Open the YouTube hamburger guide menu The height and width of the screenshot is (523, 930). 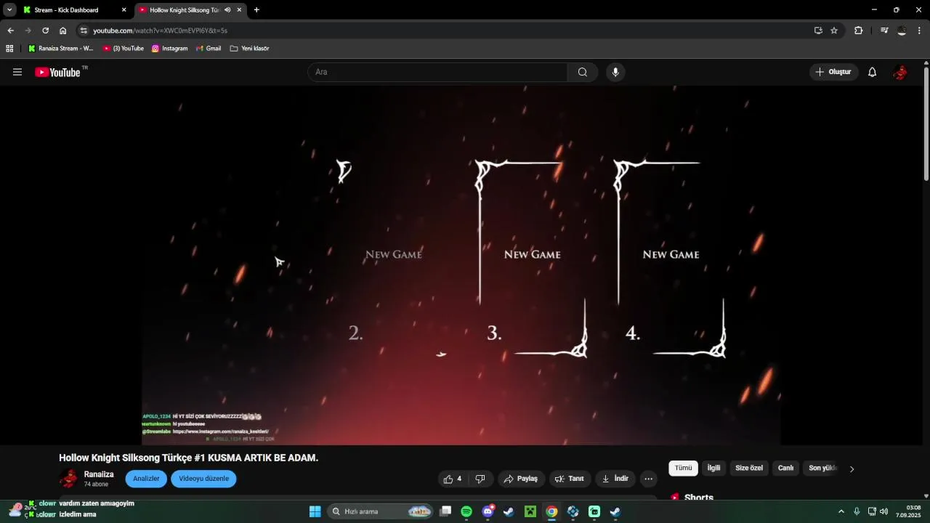pyautogui.click(x=17, y=72)
